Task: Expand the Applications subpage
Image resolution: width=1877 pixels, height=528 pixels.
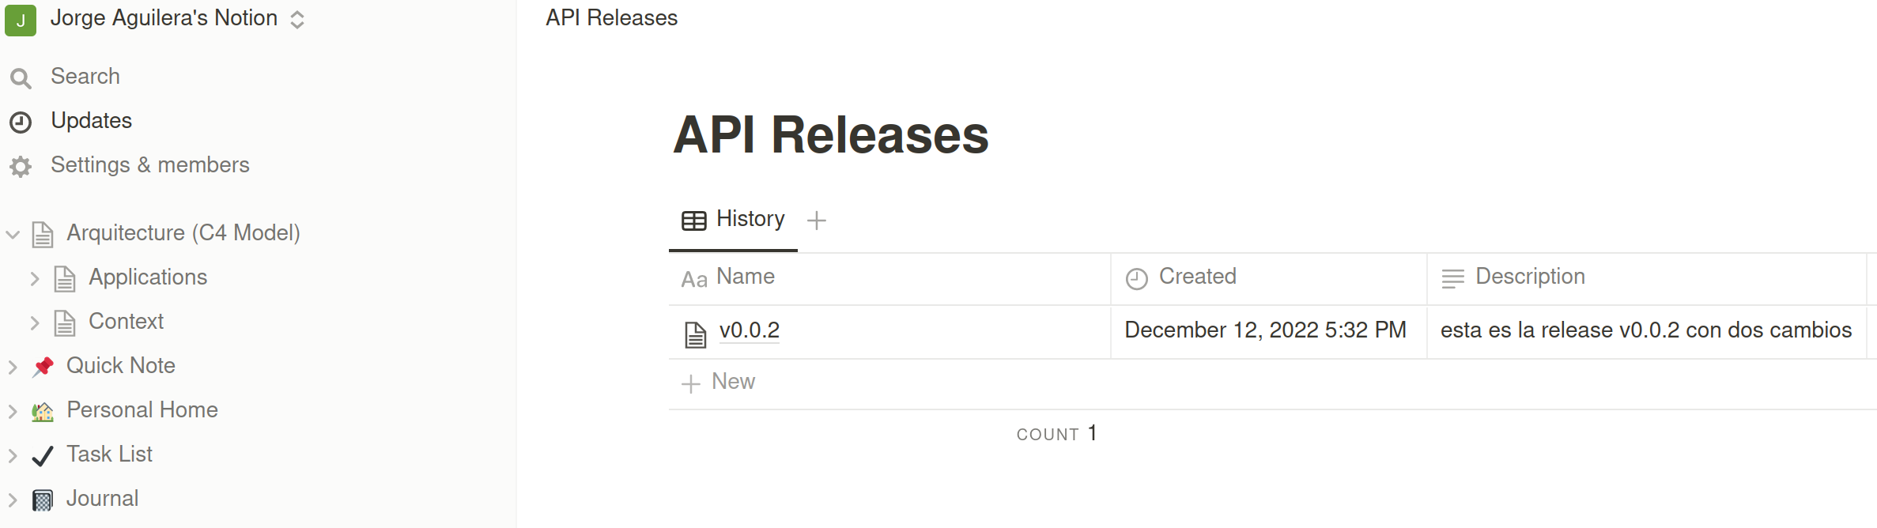Action: [35, 278]
